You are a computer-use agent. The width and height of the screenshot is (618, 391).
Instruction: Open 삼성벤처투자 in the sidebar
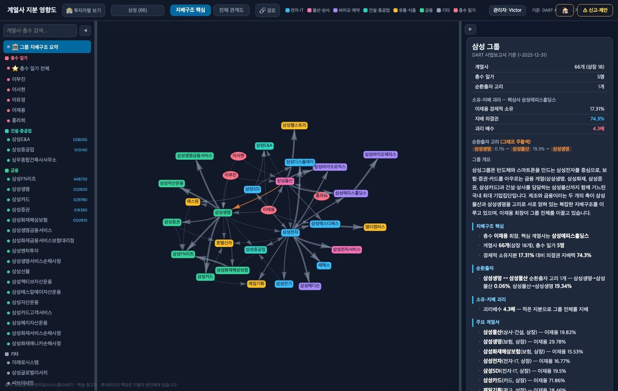[48, 251]
